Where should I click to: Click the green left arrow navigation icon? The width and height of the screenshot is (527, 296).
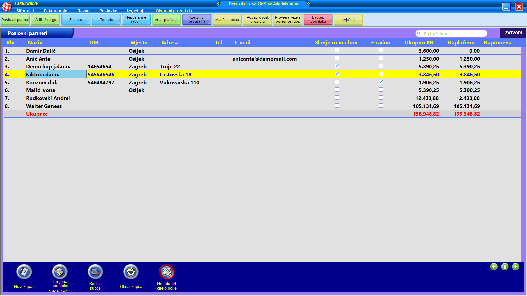[494, 267]
